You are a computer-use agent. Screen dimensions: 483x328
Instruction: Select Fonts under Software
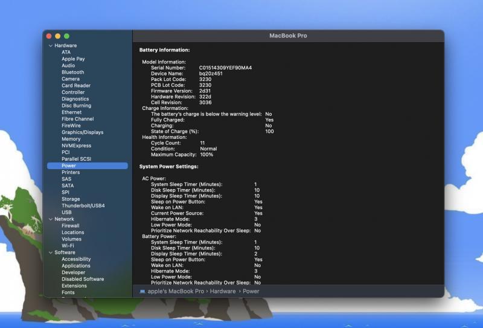click(68, 292)
